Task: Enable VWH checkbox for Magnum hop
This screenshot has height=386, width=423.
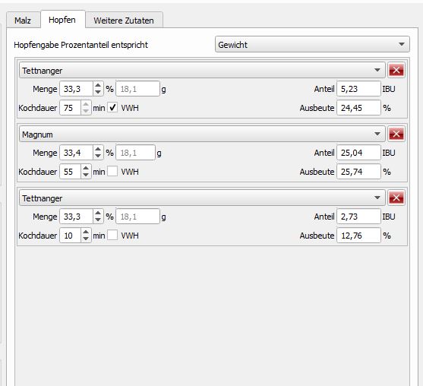Action: (x=112, y=172)
